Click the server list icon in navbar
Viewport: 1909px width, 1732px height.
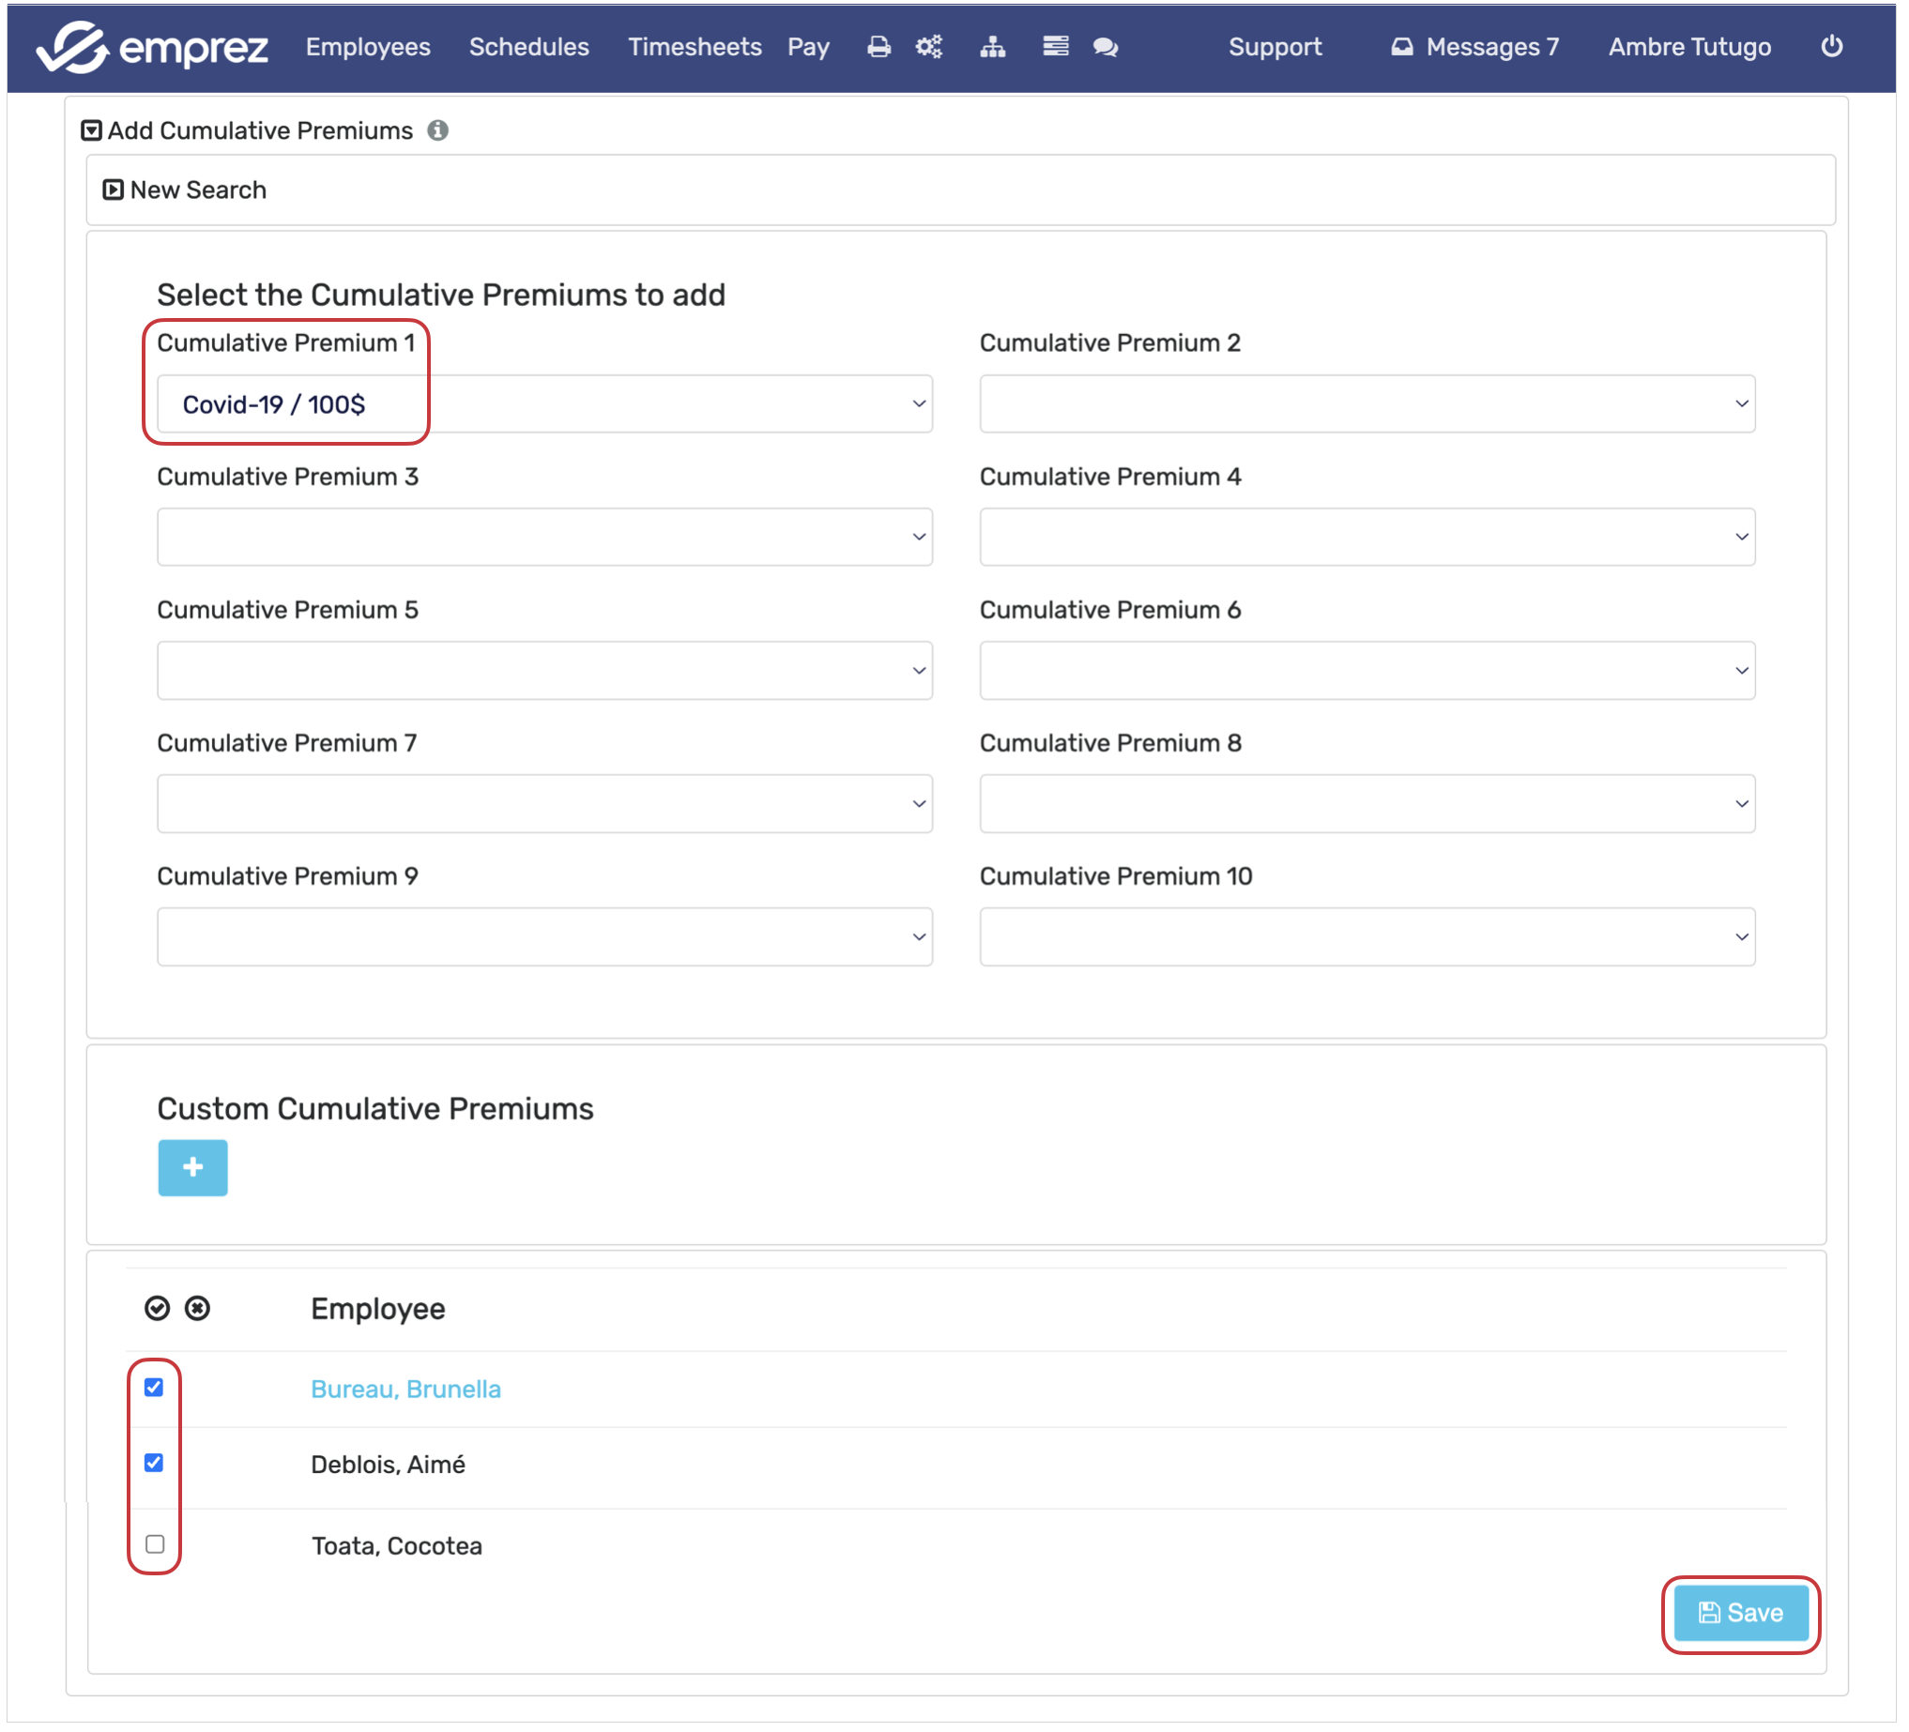pyautogui.click(x=1055, y=46)
